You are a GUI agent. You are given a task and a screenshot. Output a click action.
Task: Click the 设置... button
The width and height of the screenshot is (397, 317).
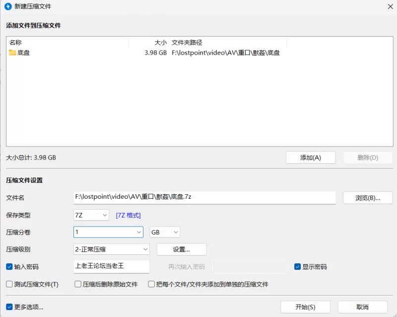click(182, 249)
